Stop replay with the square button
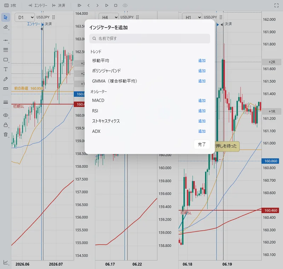283x269 pixels. click(x=116, y=5)
